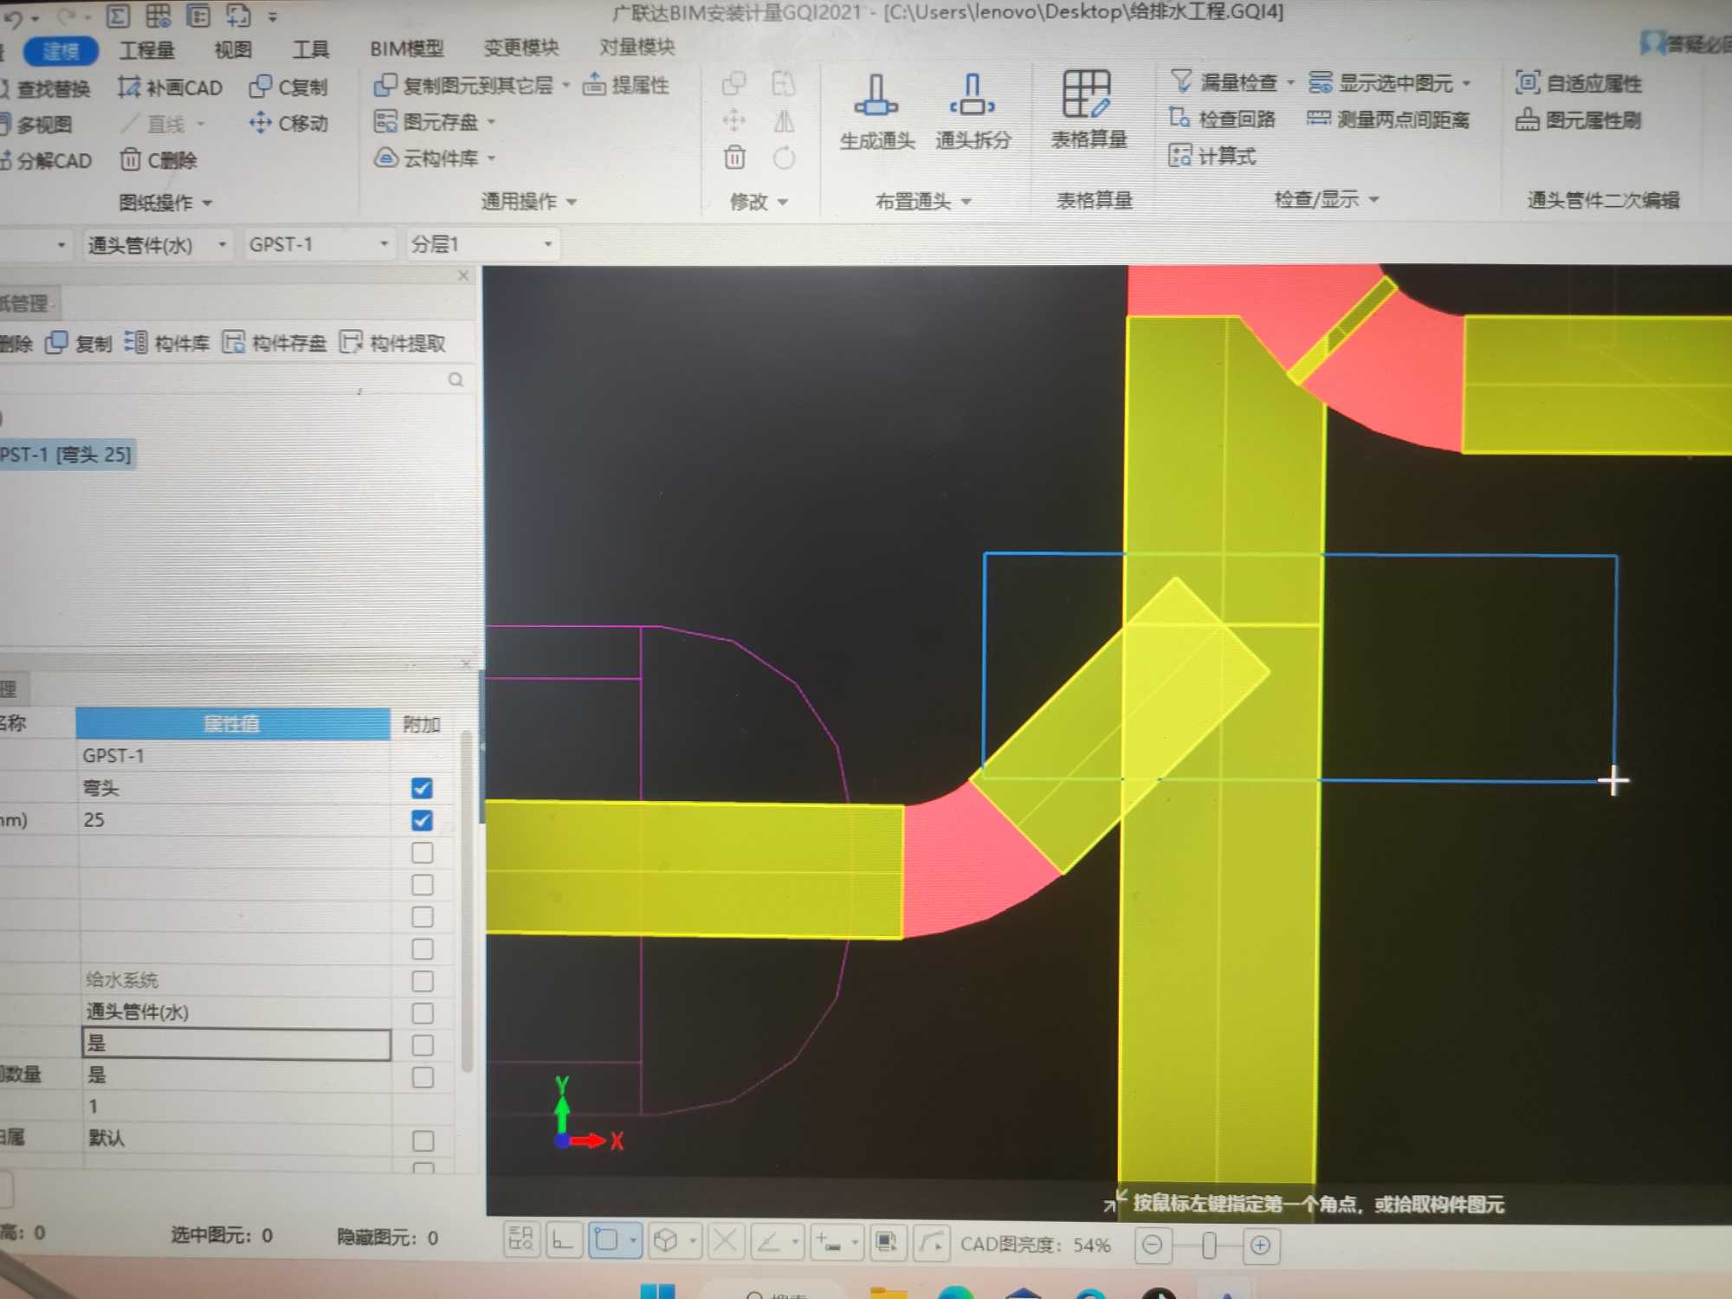1732x1299 pixels.
Task: Click the 通头拆分 tool icon
Action: coord(973,95)
